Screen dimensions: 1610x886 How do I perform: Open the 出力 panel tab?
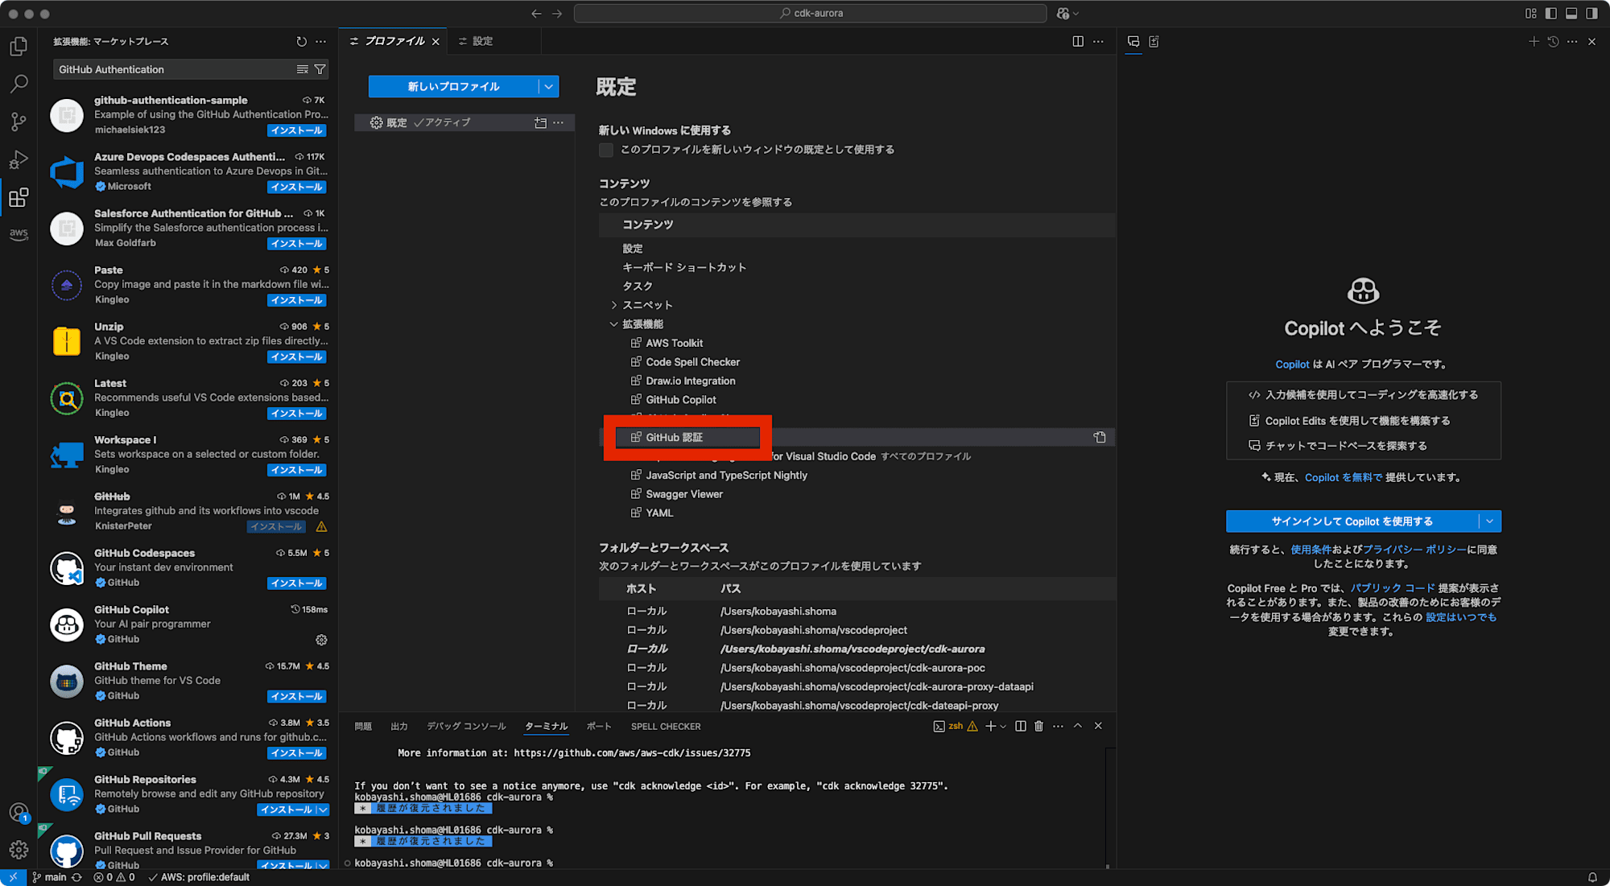[x=399, y=727]
